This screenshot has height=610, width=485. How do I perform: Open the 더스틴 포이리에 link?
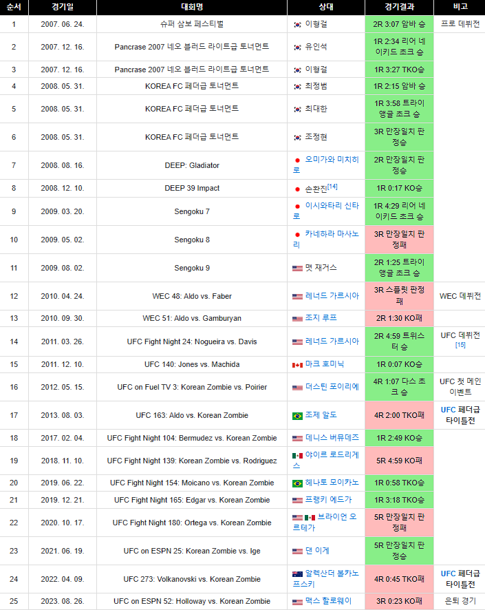(332, 387)
